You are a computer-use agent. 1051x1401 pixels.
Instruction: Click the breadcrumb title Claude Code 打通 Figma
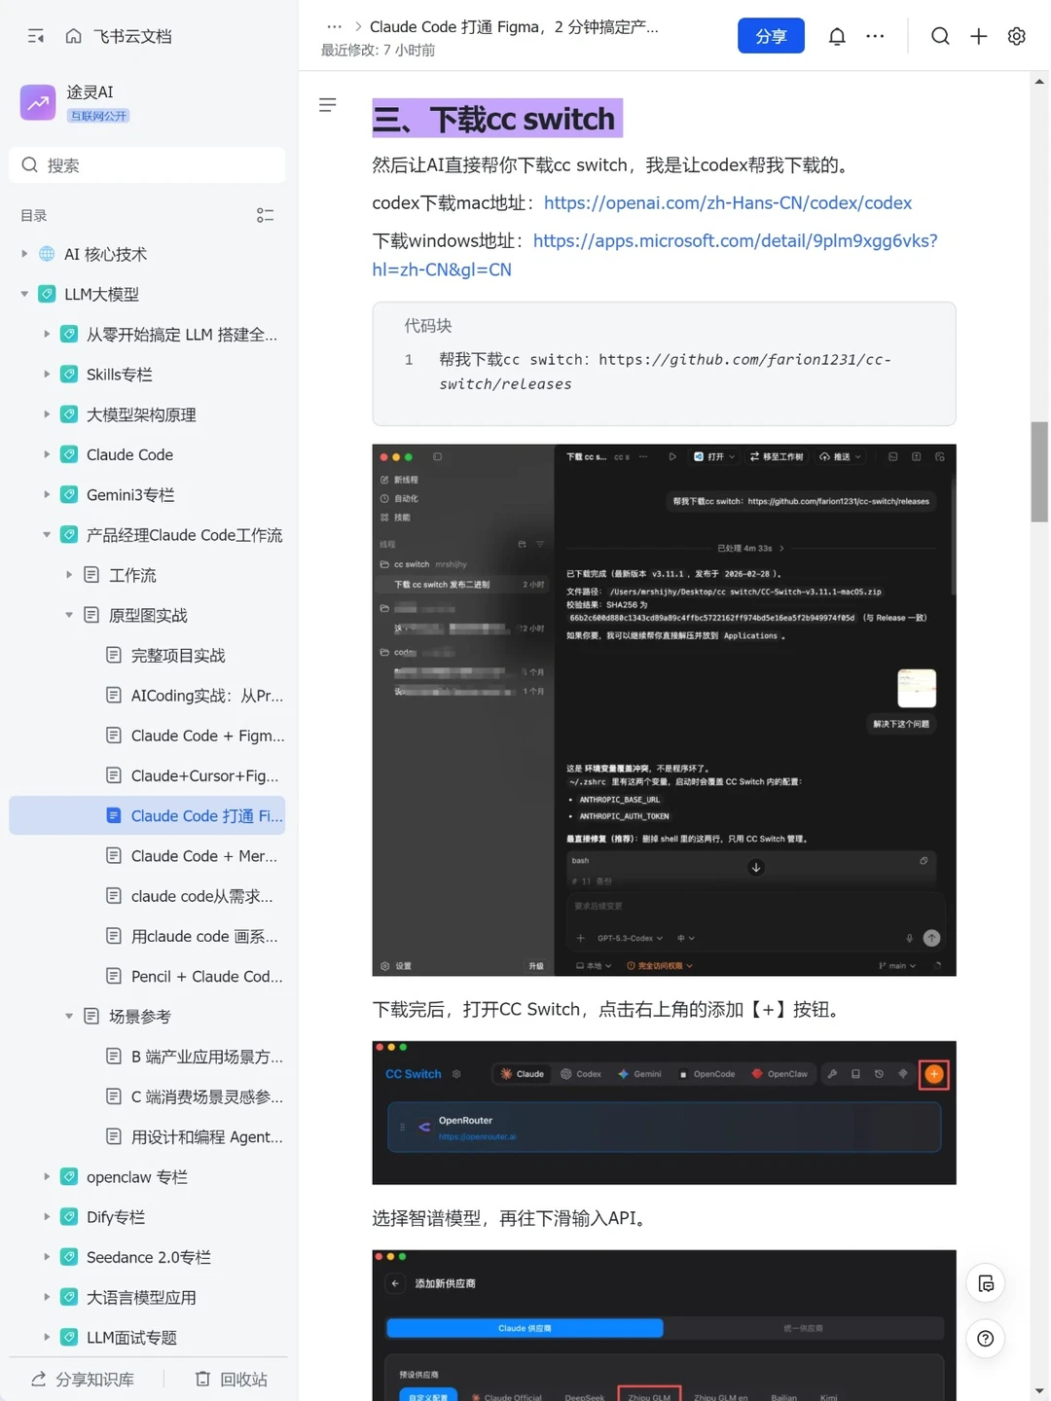point(515,26)
